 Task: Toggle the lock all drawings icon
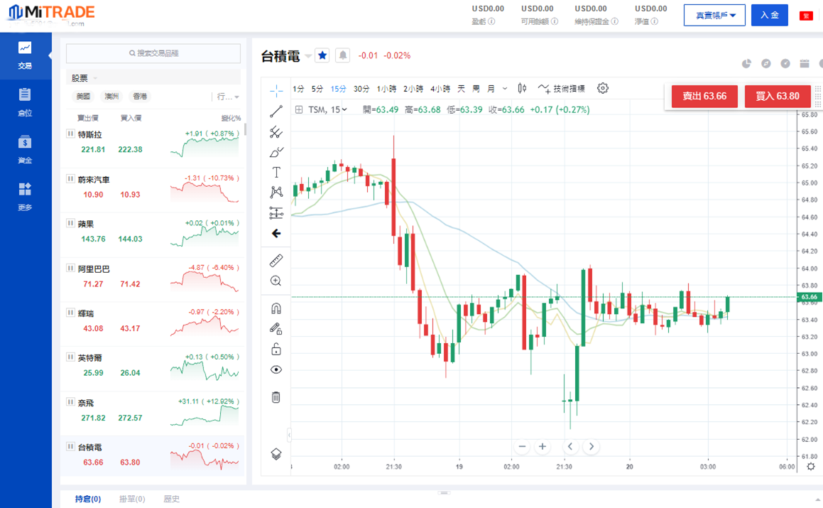pos(276,349)
